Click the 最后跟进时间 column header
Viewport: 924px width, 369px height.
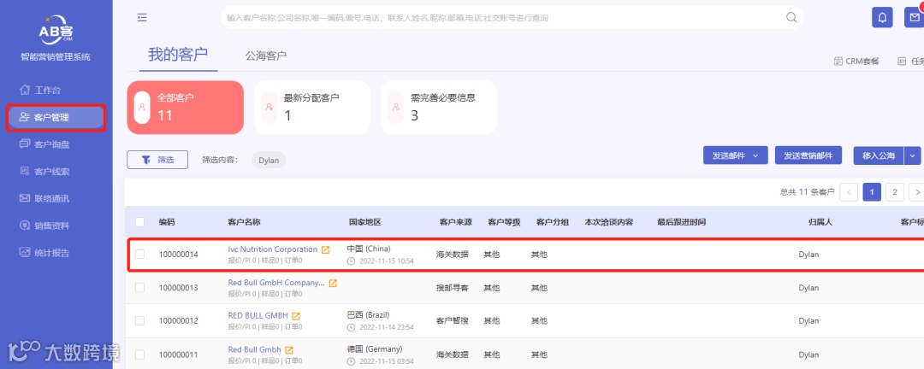click(x=682, y=222)
